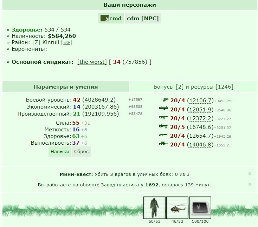258x227 pixels.
Task: Click the +17587 combat bonus text
Action: coord(135,100)
